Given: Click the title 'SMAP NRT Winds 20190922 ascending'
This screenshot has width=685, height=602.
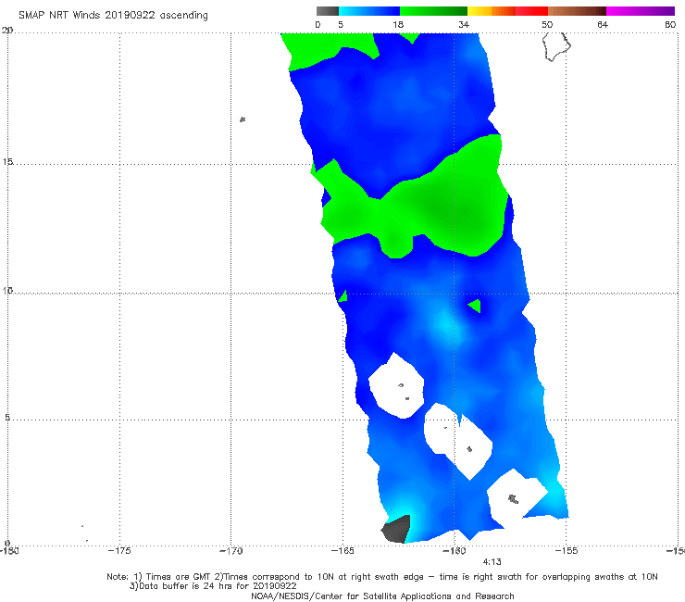Looking at the screenshot, I should [113, 15].
